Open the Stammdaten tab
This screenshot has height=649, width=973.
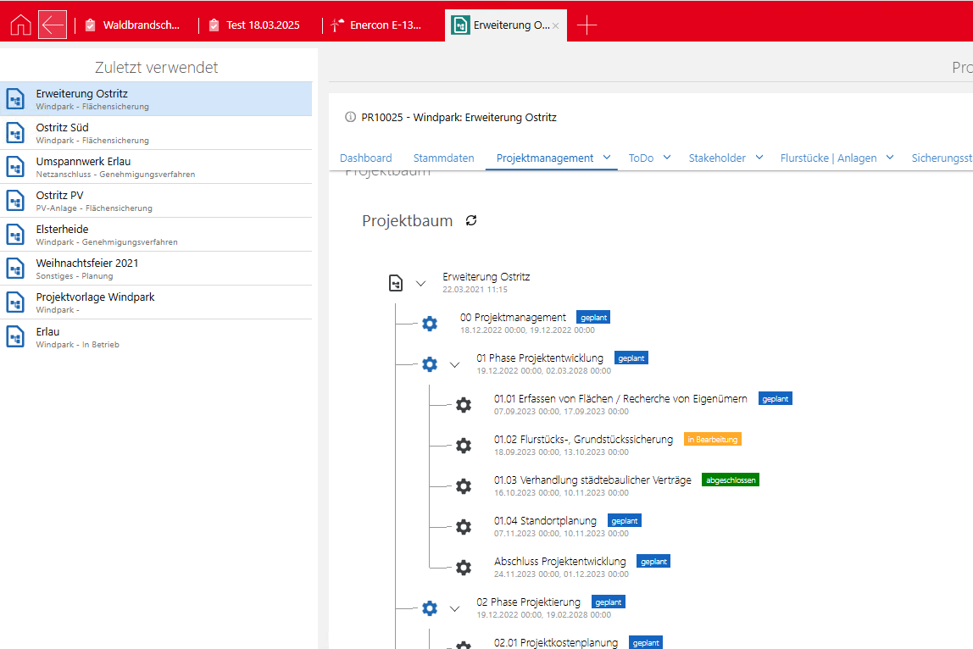tap(443, 158)
